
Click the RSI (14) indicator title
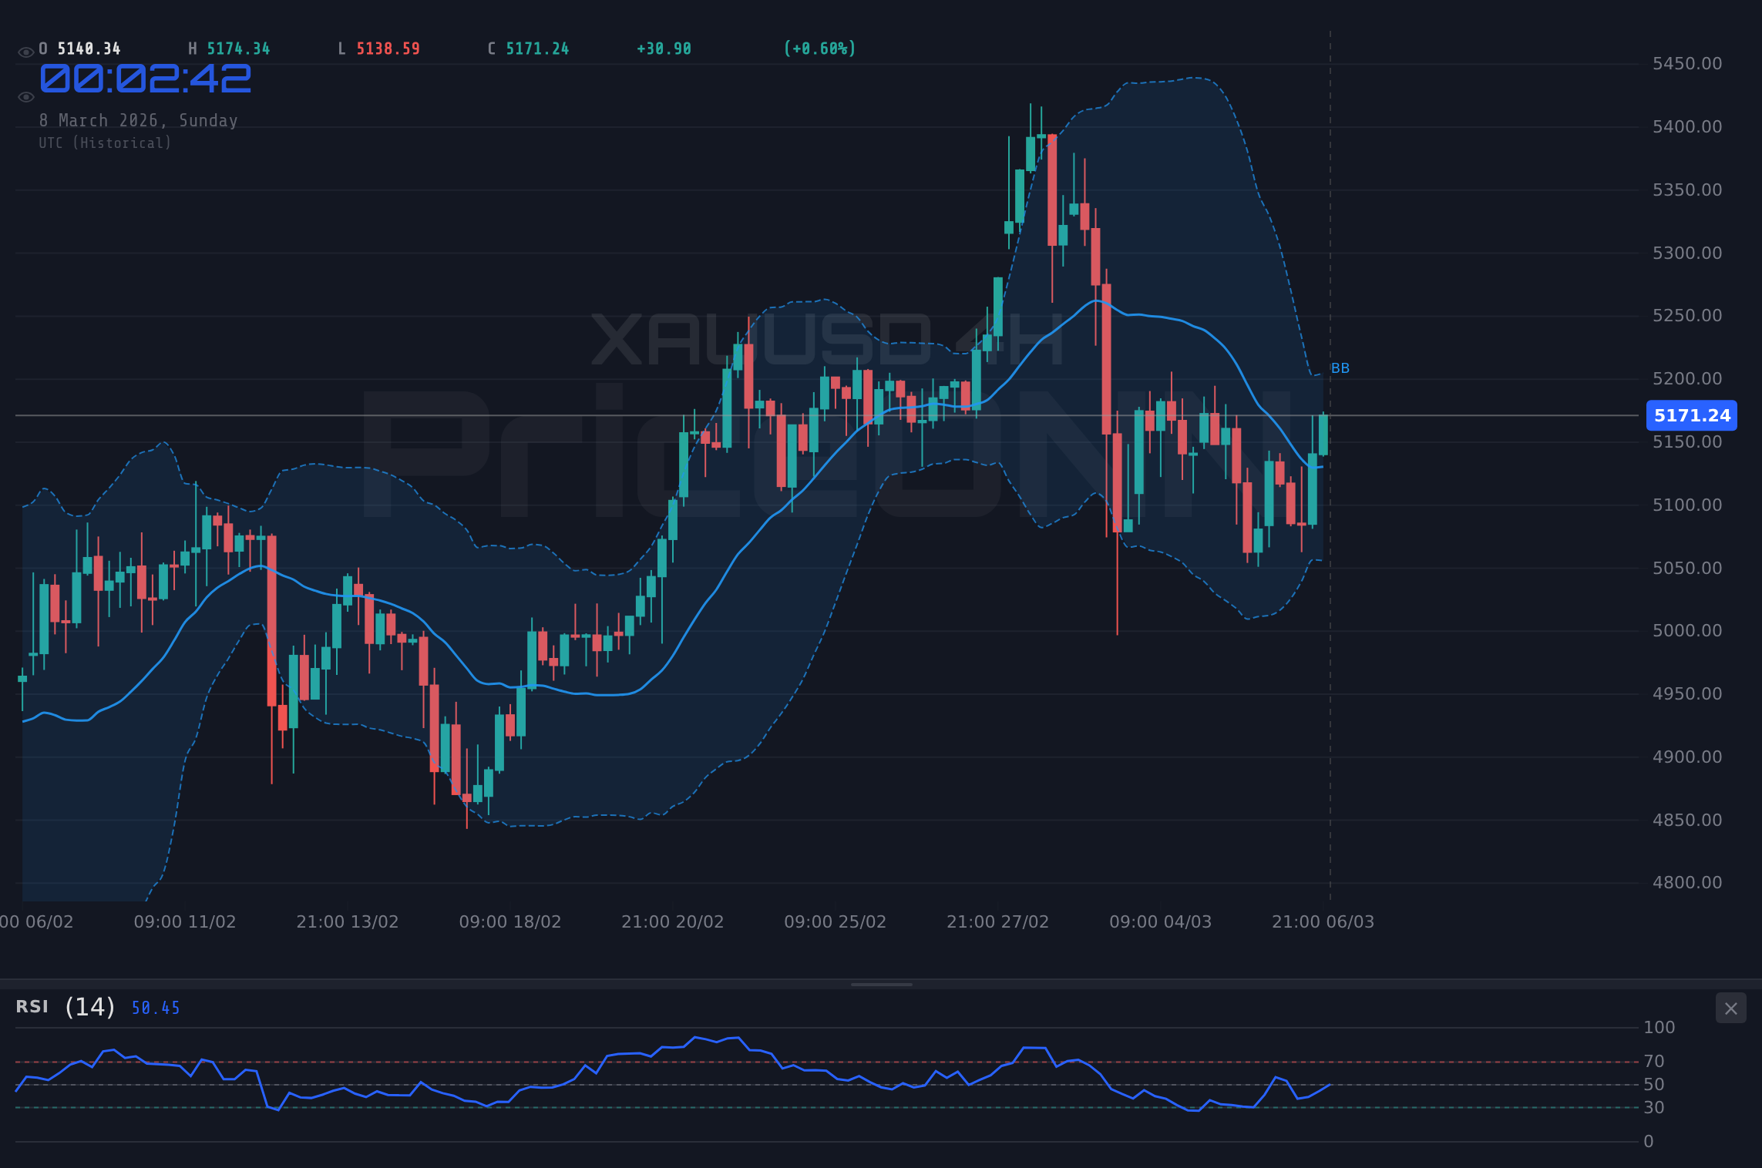click(x=66, y=1007)
